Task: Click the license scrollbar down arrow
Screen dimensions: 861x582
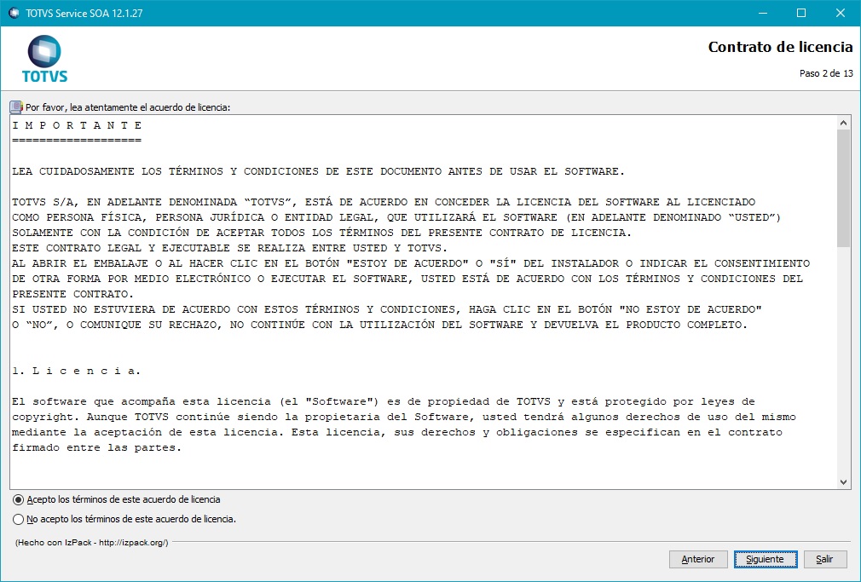Action: [843, 482]
